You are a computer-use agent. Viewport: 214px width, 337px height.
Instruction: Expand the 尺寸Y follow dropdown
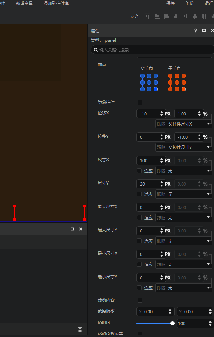183,194
